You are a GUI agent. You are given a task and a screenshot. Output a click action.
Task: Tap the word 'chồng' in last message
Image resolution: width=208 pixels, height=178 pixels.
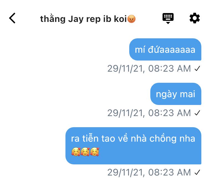coord(163,138)
